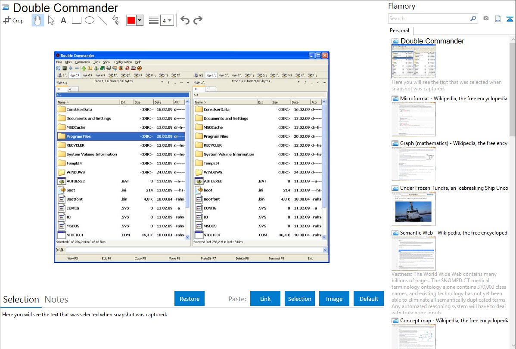Screen dimensions: 516x349
Task: Activate the hand pan tool
Action: 38,20
